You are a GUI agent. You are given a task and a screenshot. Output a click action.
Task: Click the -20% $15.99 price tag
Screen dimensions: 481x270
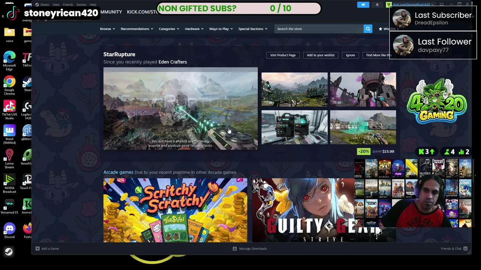pos(376,151)
